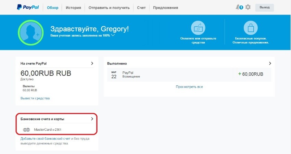Click the PayPal logo
Viewport: 291px width, 154px height.
28,7
